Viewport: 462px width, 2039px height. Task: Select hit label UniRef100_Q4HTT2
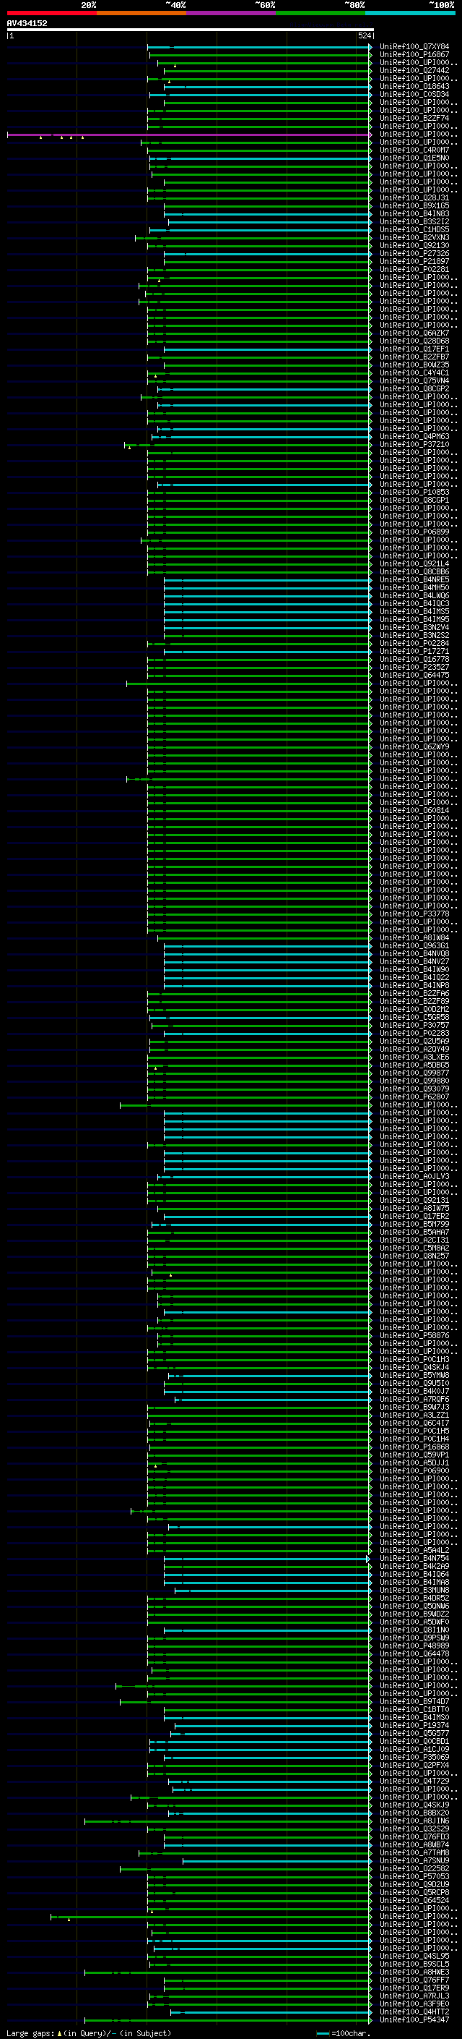414,2012
